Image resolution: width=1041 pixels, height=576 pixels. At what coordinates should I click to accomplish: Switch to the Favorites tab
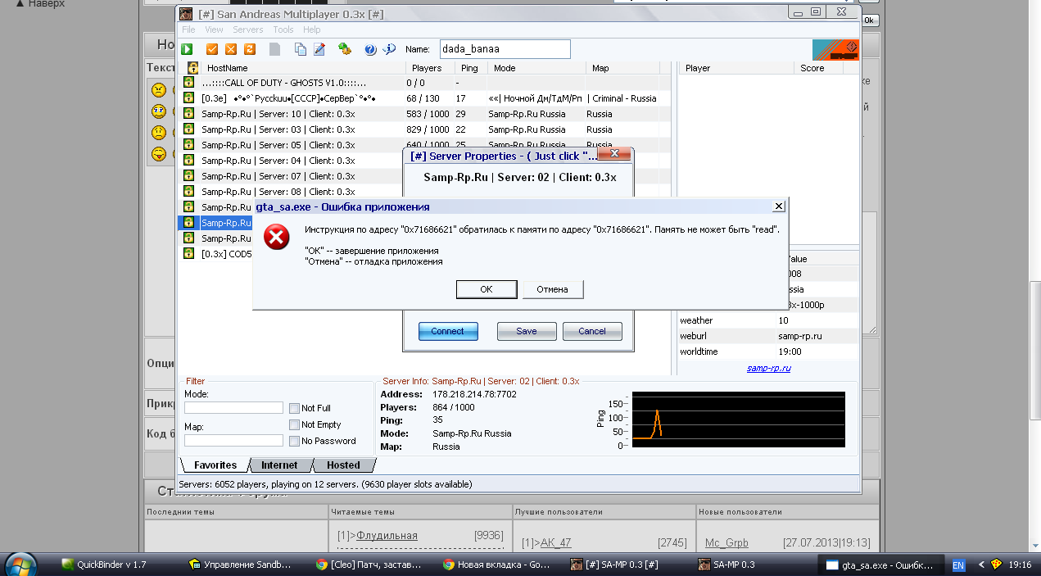point(215,465)
